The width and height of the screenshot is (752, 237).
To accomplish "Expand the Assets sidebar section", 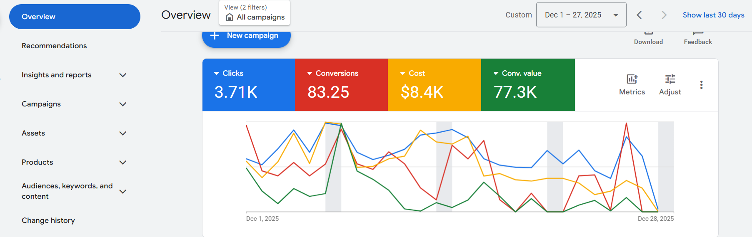I will 122,133.
